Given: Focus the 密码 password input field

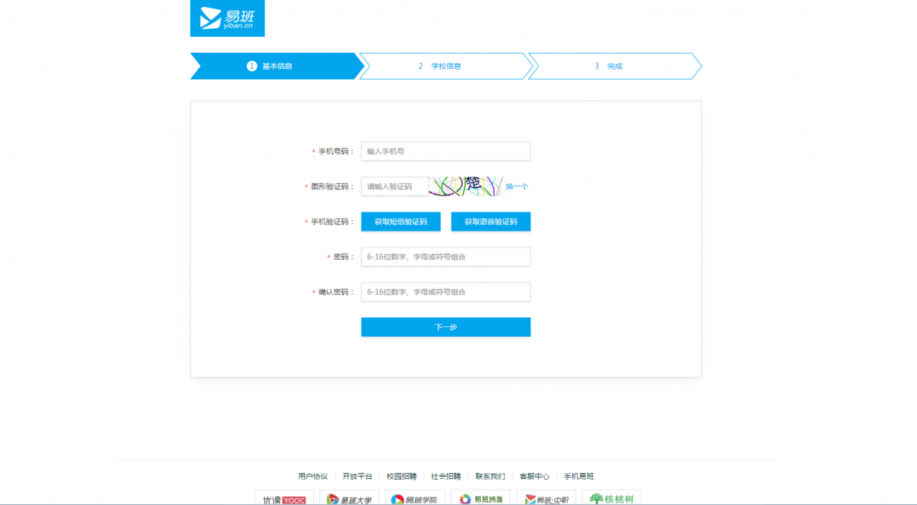Looking at the screenshot, I should coord(446,257).
